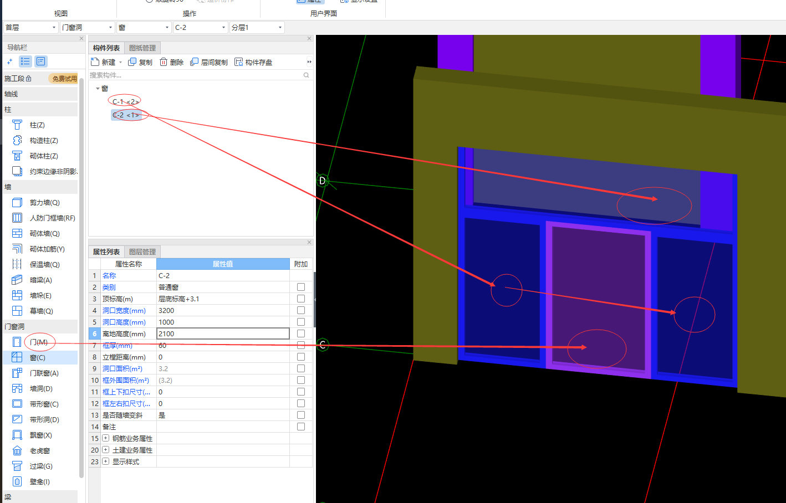Viewport: 786px width, 503px height.
Task: Select the 门联窗(A) tool
Action: pyautogui.click(x=44, y=373)
